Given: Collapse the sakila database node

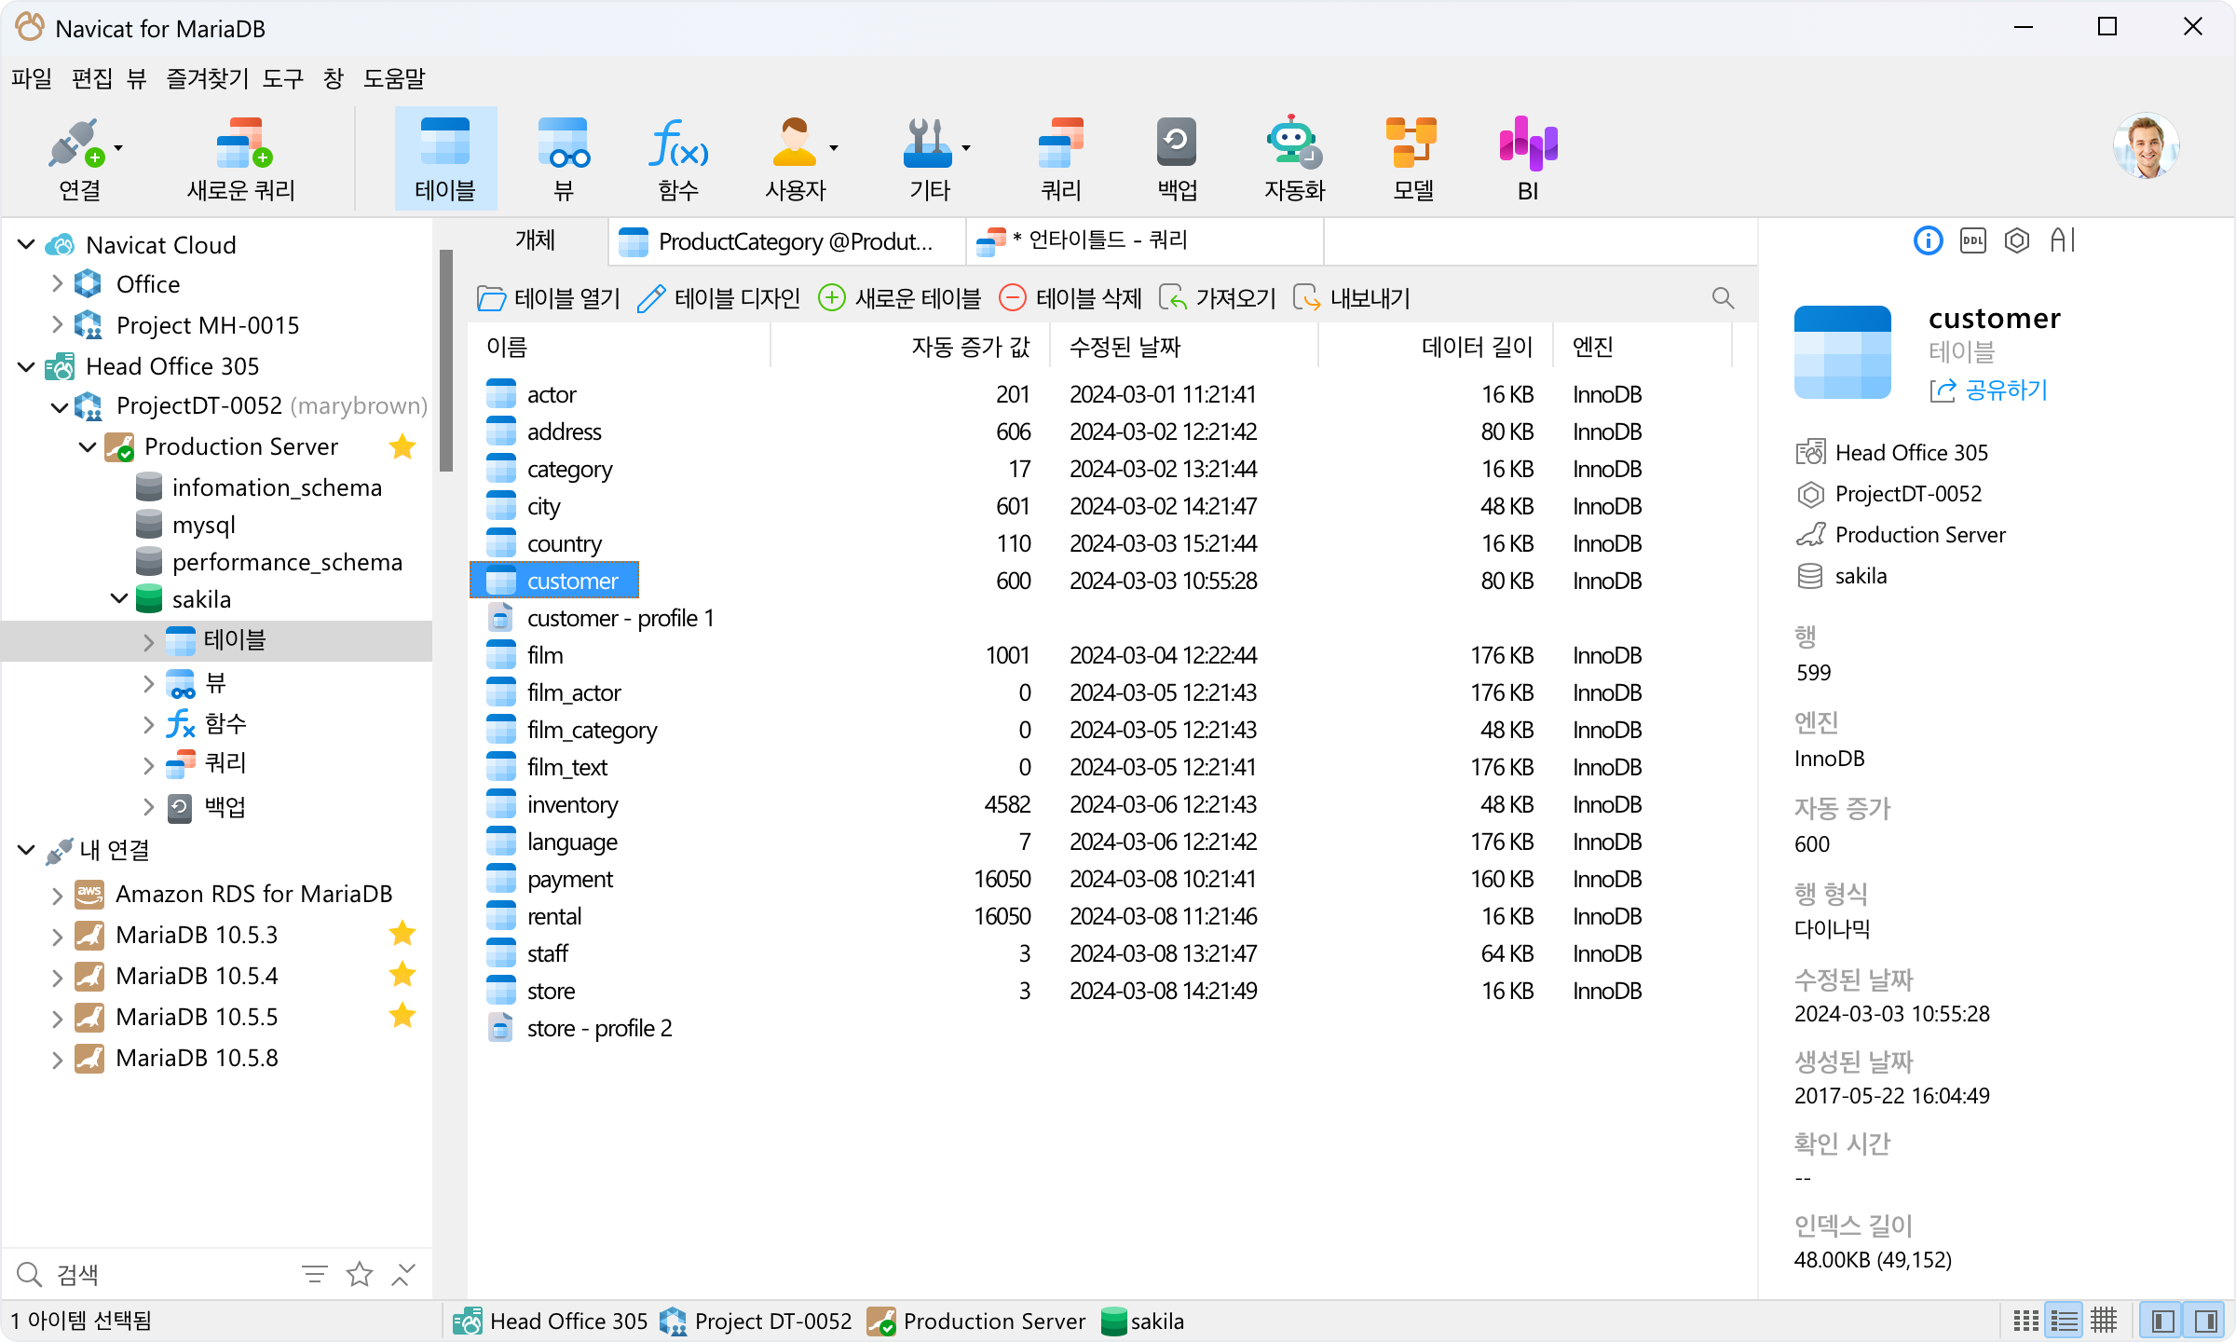Looking at the screenshot, I should (119, 598).
